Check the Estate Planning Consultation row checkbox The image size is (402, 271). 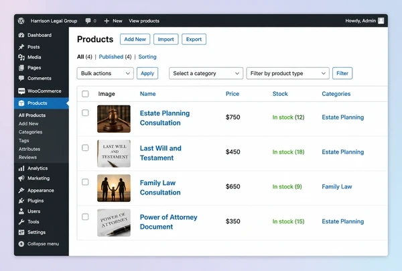click(x=85, y=113)
